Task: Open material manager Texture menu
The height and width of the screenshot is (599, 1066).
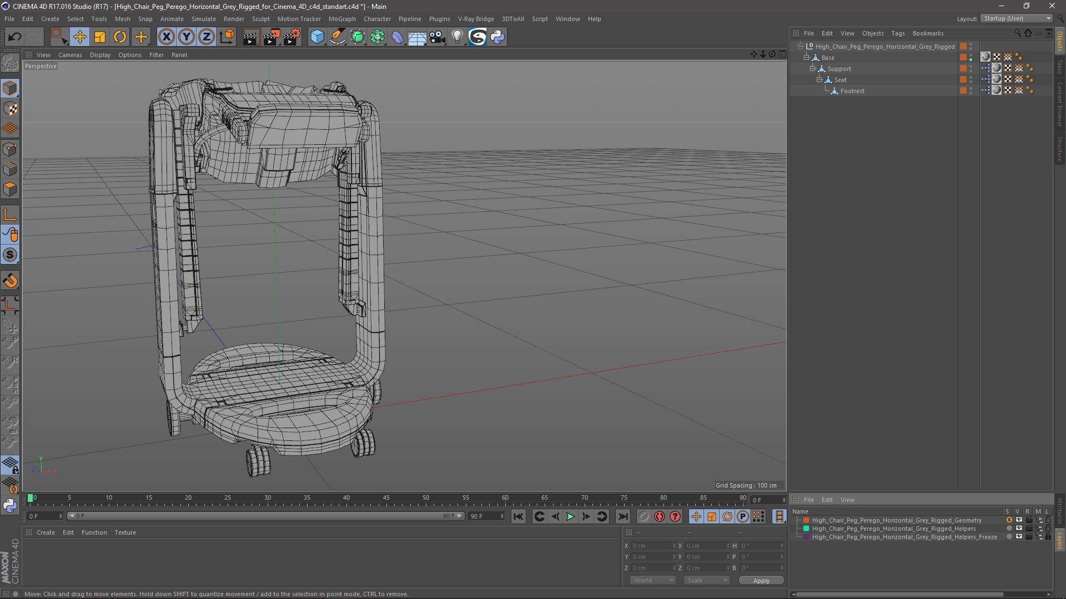Action: click(125, 532)
